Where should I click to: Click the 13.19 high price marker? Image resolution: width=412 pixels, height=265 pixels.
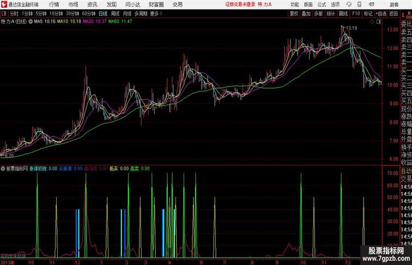point(352,28)
